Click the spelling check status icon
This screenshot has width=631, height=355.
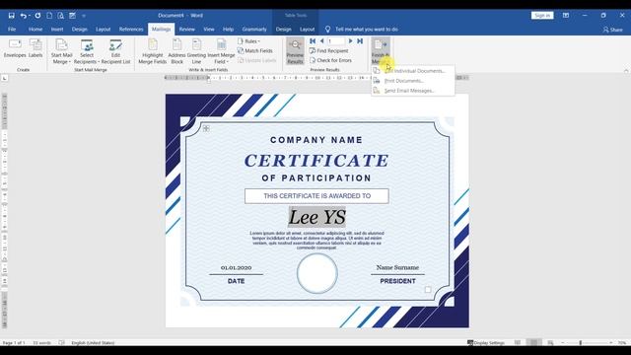pos(61,343)
